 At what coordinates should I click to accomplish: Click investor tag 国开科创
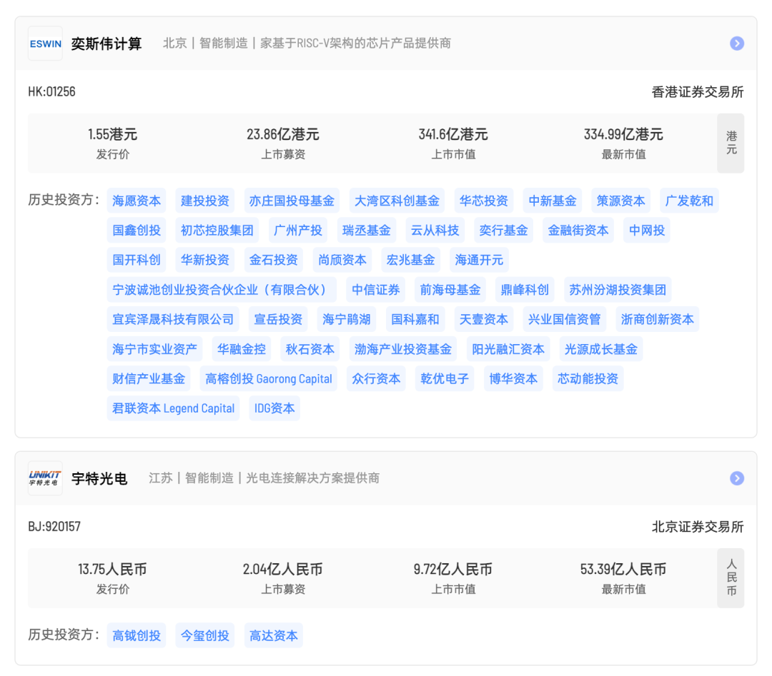137,260
